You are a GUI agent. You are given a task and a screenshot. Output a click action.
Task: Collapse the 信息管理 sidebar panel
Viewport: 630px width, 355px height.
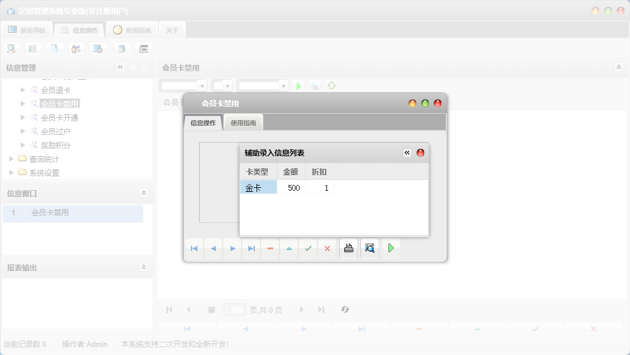click(120, 67)
